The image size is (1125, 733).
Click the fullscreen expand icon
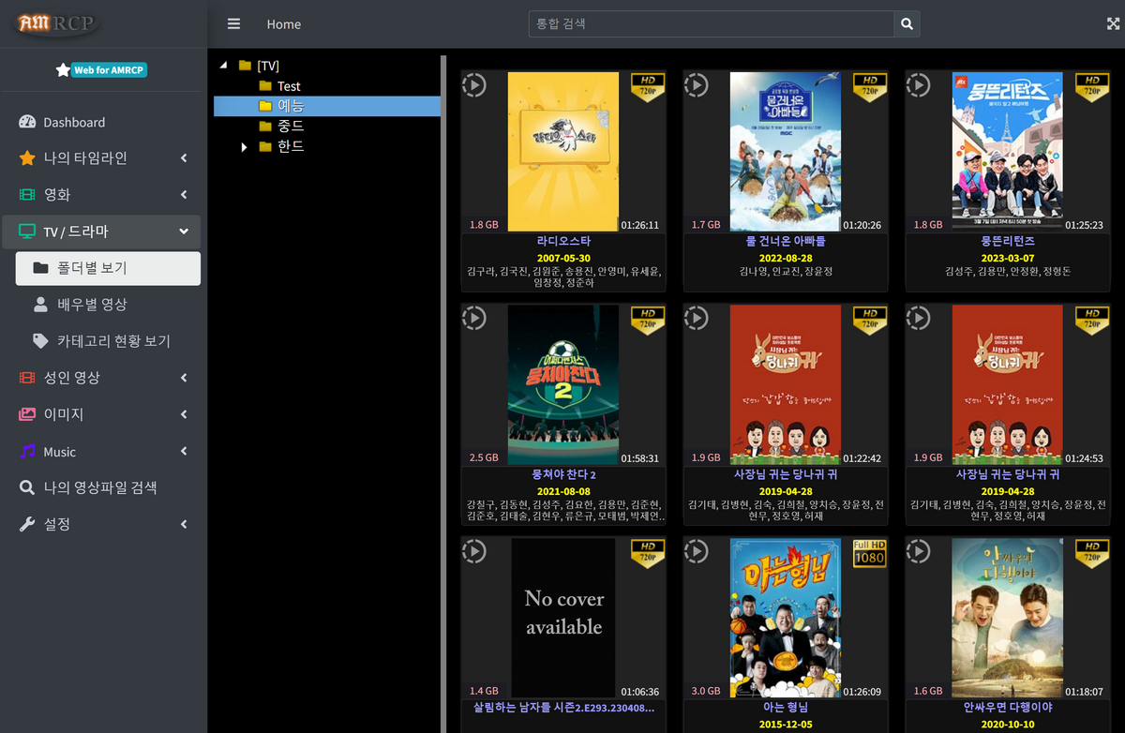click(x=1113, y=24)
